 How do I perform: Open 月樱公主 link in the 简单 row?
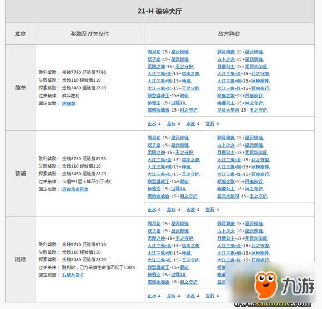coord(226,67)
